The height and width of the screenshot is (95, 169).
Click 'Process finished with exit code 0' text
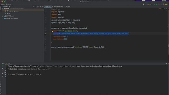click(x=24, y=74)
